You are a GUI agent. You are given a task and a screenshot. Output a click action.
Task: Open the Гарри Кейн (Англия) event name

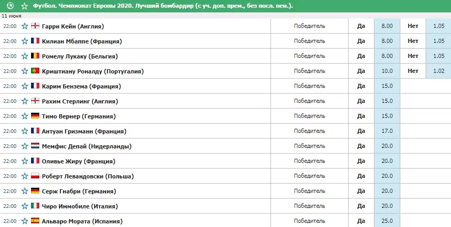(73, 26)
